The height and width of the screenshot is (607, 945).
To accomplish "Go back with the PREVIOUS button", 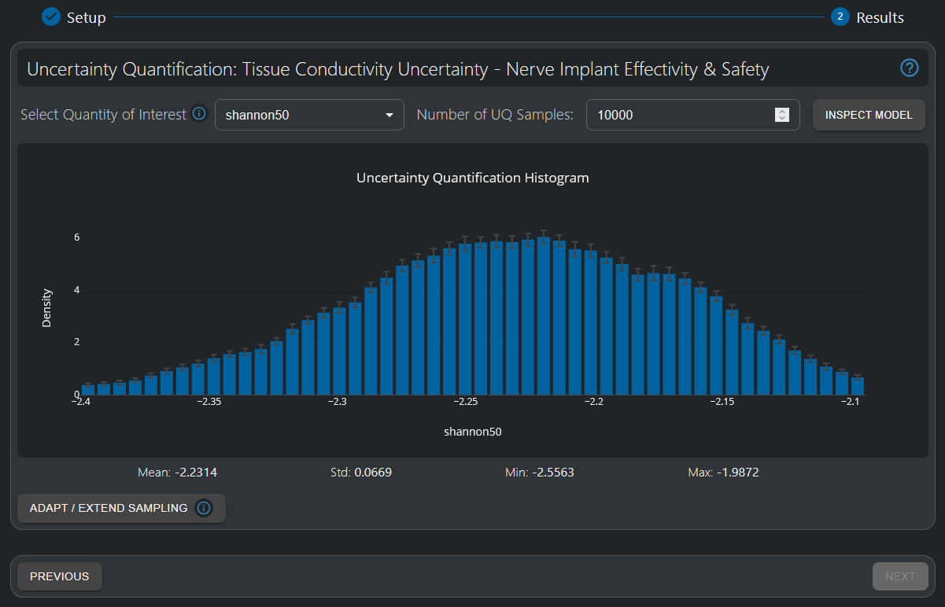I will 60,576.
